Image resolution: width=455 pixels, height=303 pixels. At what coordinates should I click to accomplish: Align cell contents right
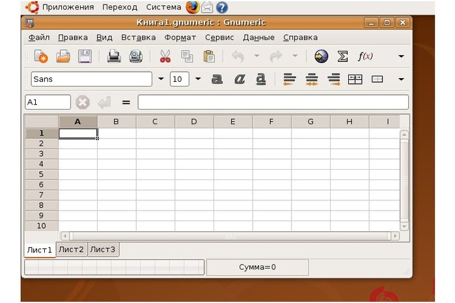[x=334, y=79]
